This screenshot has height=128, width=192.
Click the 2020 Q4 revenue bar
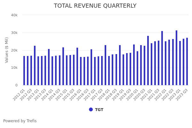[148, 60]
